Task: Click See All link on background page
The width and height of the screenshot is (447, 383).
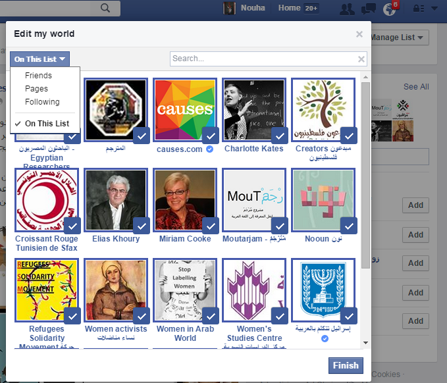Action: click(x=416, y=87)
